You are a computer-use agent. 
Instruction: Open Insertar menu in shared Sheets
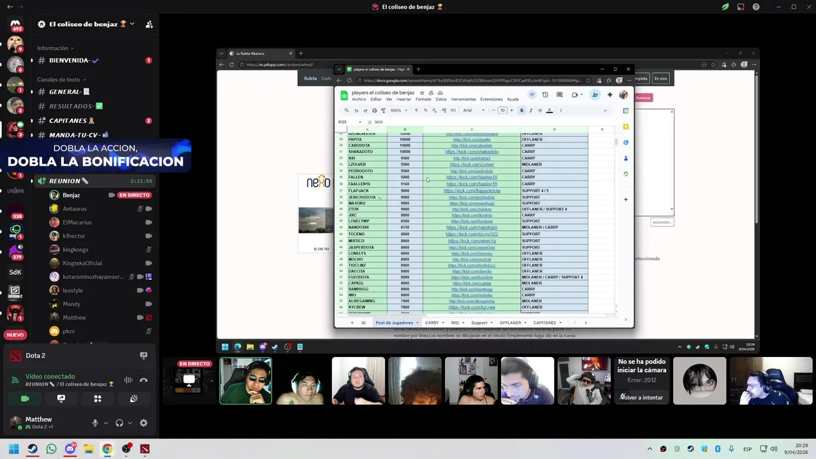coord(404,99)
